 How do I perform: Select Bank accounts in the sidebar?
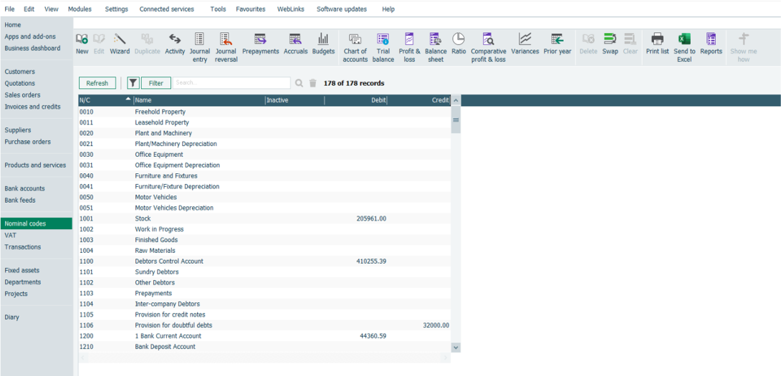25,189
